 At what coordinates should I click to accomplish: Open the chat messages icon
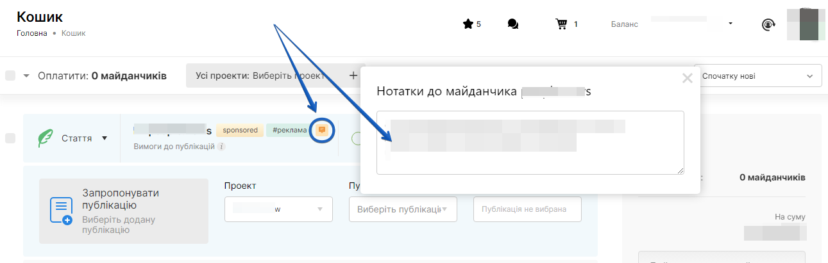pos(512,24)
